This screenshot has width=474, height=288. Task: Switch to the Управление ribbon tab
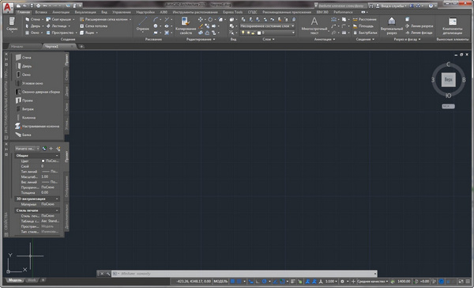[x=122, y=12]
